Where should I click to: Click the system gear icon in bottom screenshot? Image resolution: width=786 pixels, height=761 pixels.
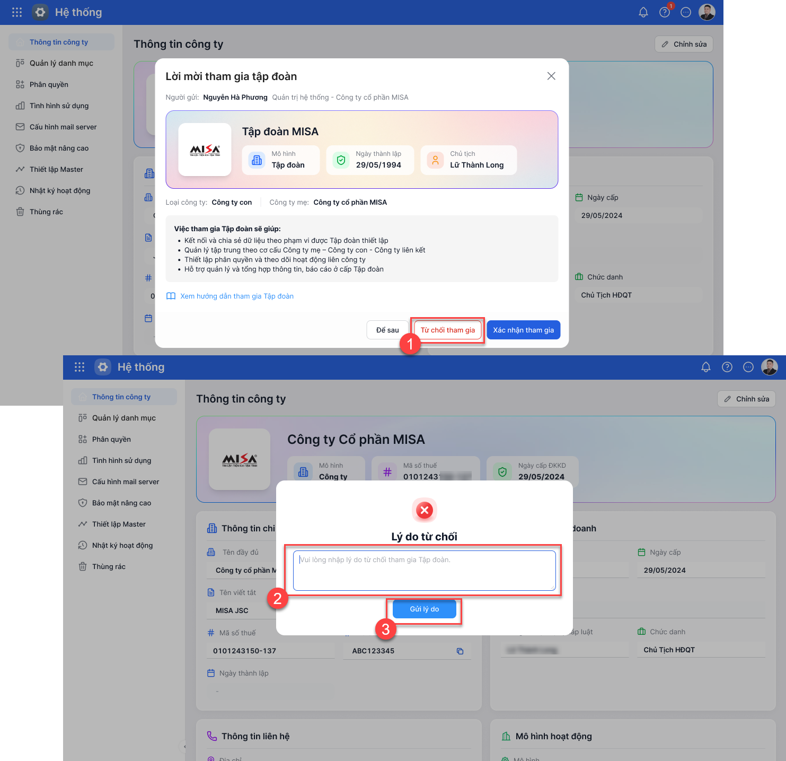[103, 367]
